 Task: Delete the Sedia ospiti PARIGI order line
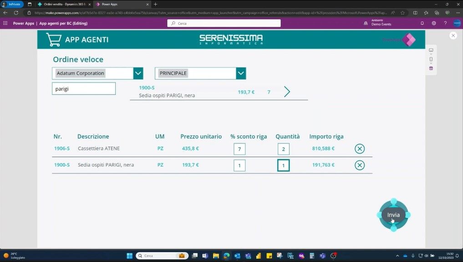coord(360,165)
